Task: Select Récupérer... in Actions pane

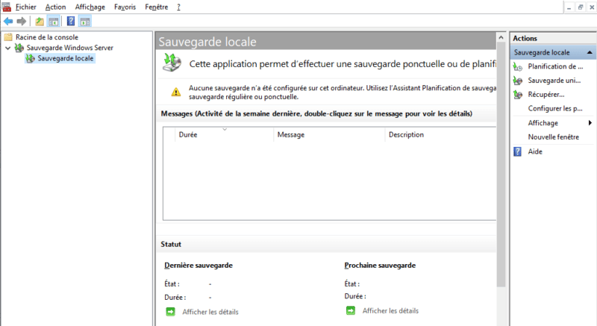Action: point(546,95)
